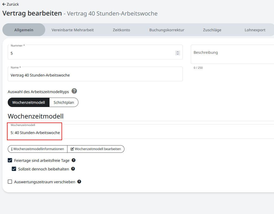Click the up stepper arrow on Nummer field
The height and width of the screenshot is (214, 274).
tap(177, 52)
